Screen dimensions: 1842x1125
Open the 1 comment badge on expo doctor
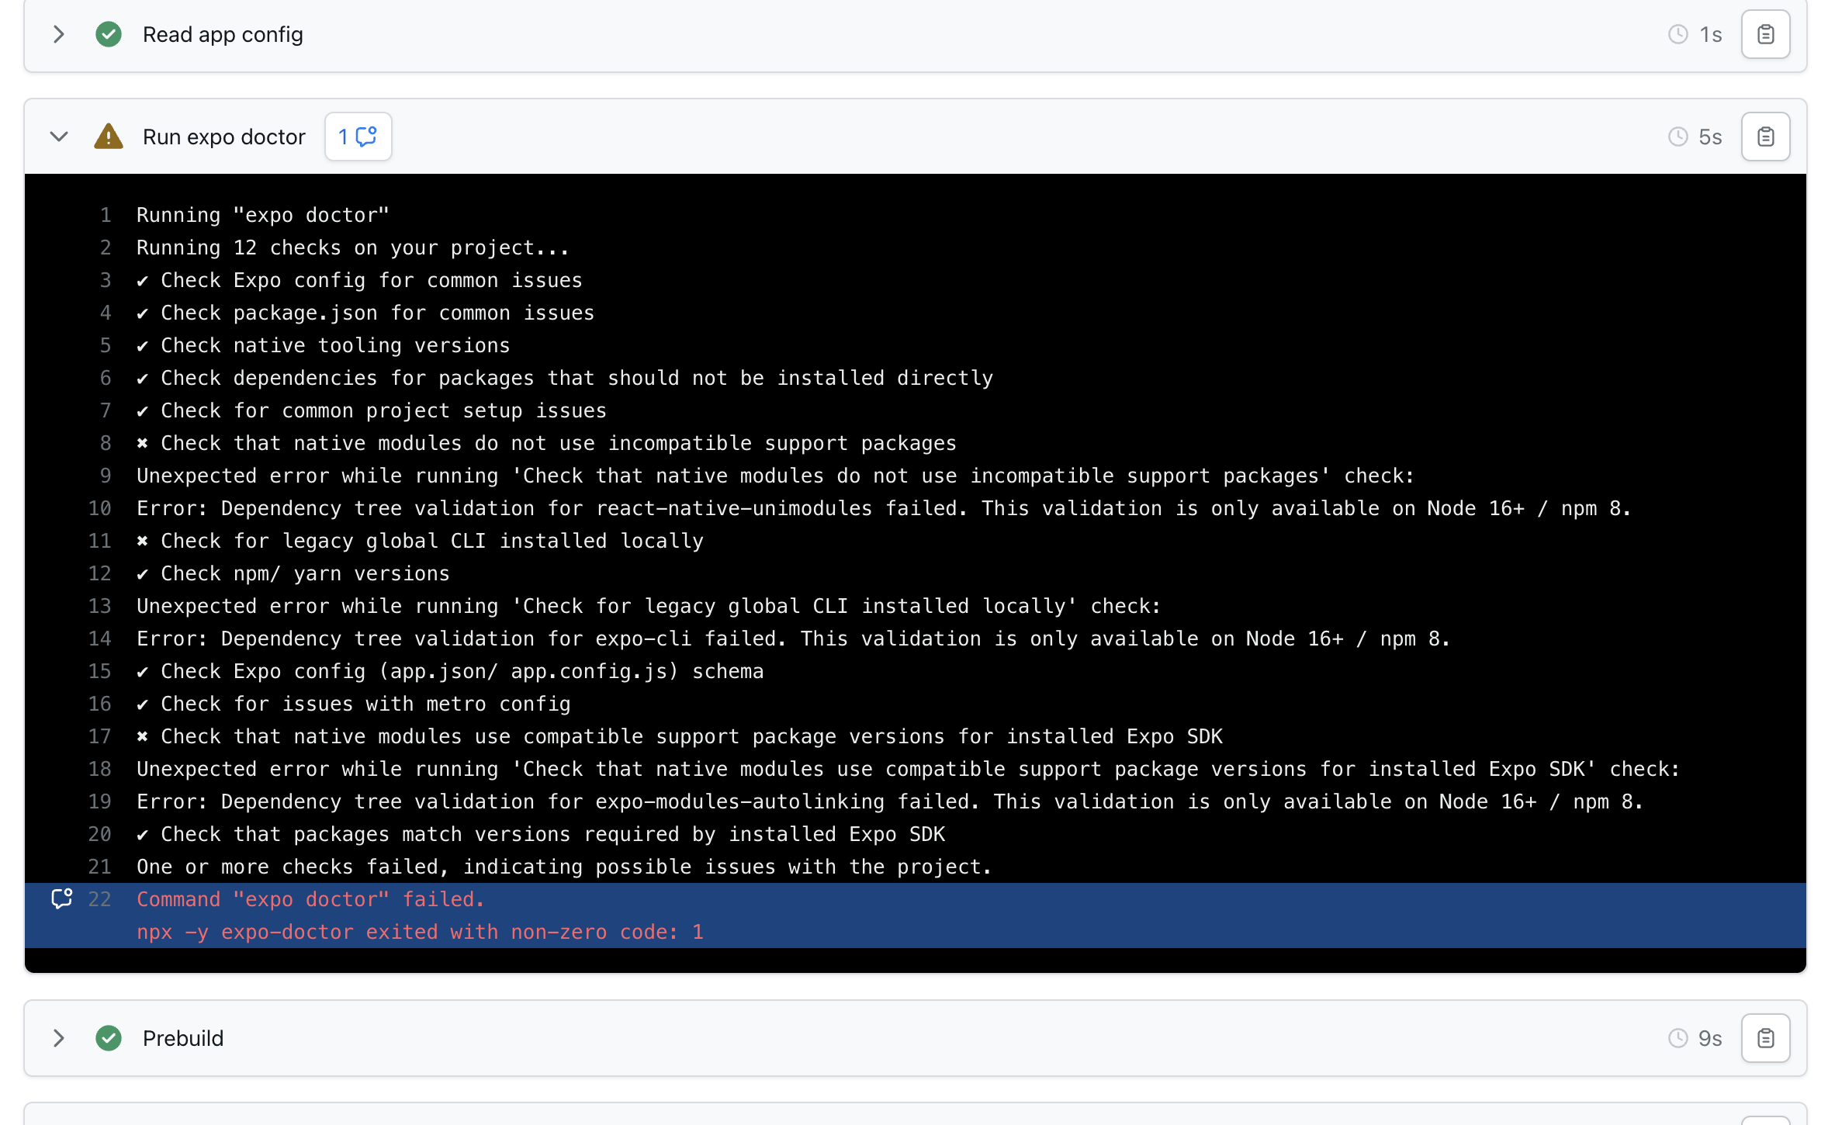[x=358, y=137]
